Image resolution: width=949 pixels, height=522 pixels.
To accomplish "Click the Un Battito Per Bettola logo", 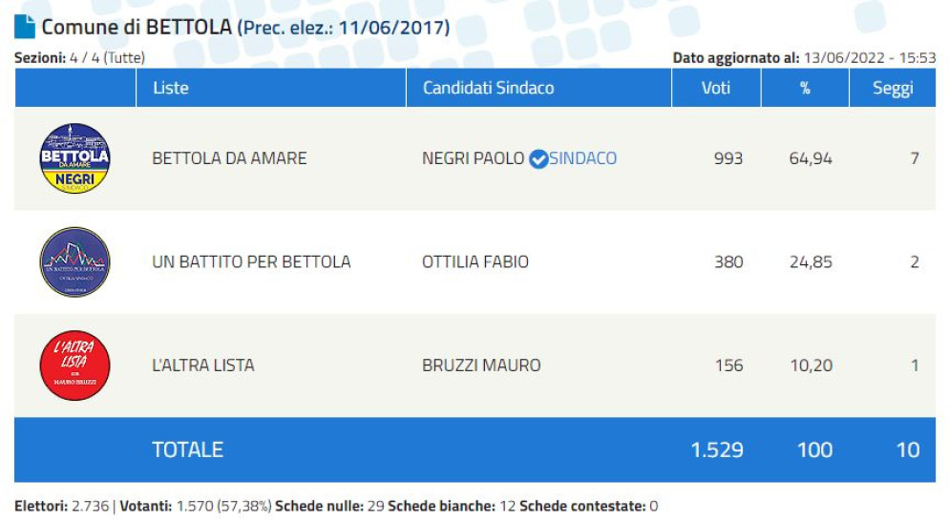I will tap(74, 261).
